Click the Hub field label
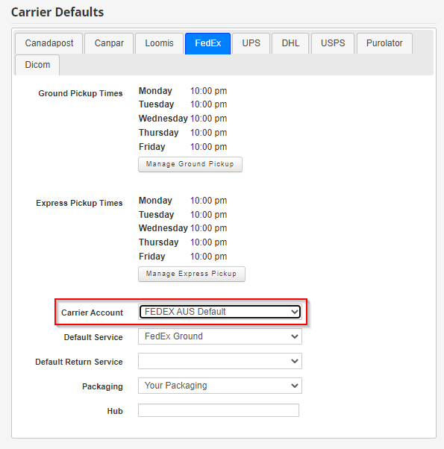This screenshot has width=444, height=449. tap(115, 411)
